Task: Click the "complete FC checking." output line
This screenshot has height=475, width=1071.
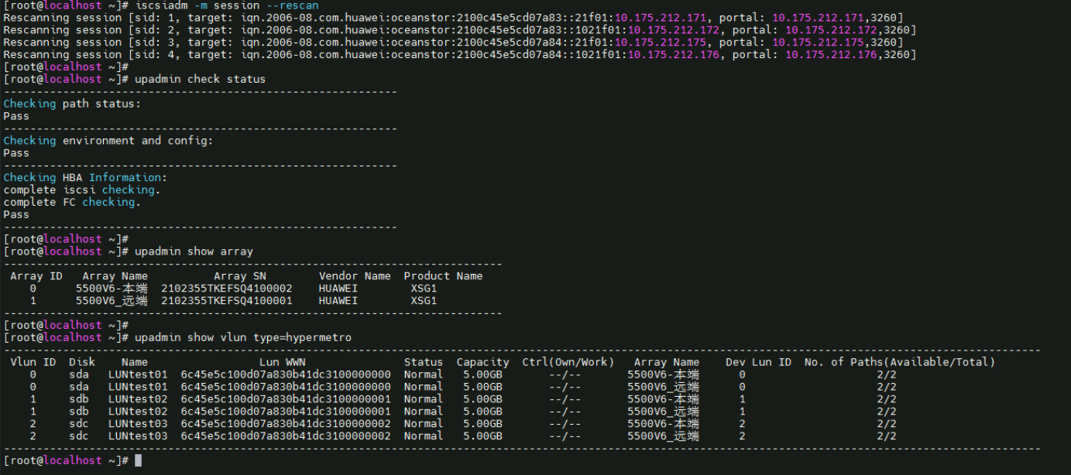Action: pyautogui.click(x=72, y=202)
